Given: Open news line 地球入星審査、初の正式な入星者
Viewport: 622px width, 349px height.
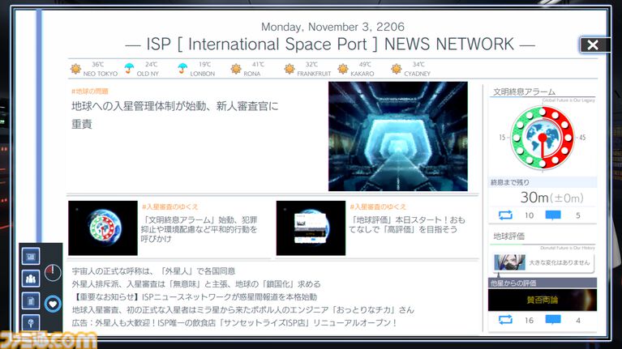Looking at the screenshot, I should [242, 310].
